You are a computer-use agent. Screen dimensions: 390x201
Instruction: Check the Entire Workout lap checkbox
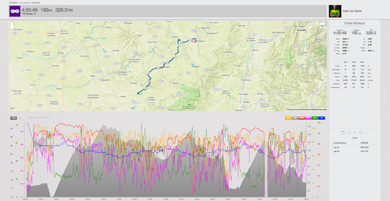tap(331, 143)
